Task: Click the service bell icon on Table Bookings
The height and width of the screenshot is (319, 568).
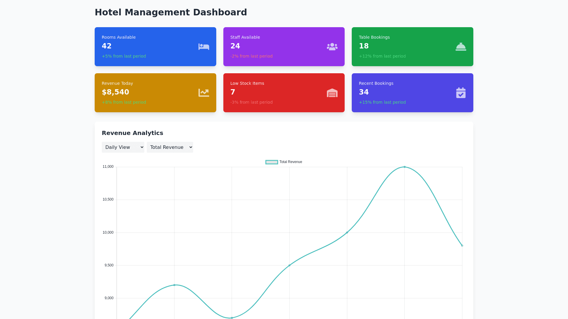Action: 461,47
